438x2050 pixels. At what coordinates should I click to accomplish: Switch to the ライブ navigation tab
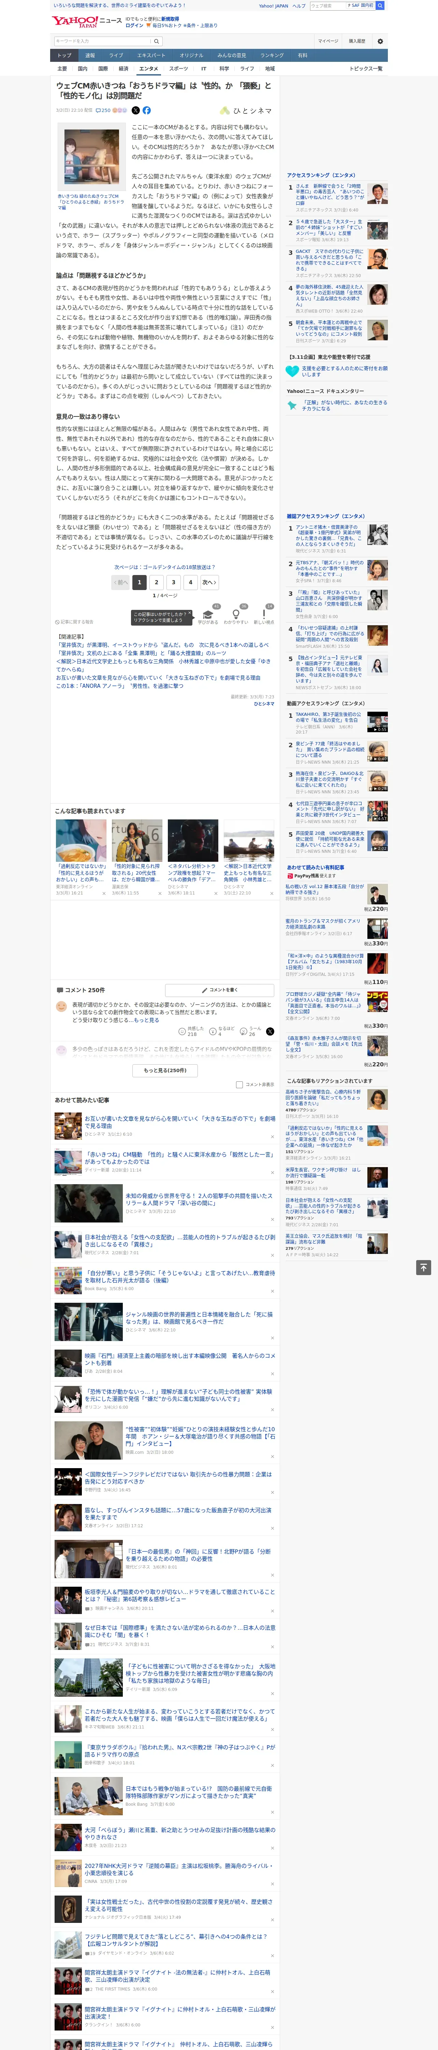[116, 55]
